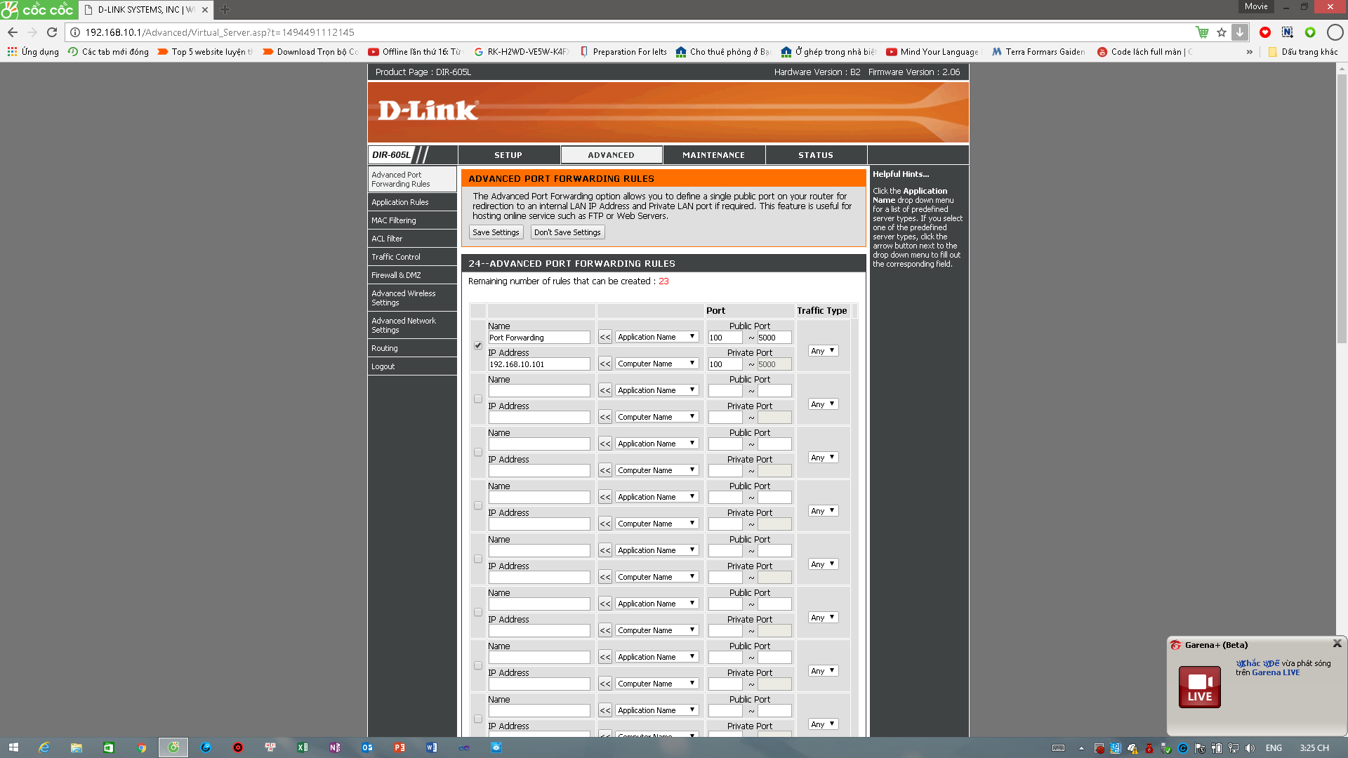Screen dimensions: 1348x758
Task: Click the first rule's Computer Name << arrow
Action: 605,364
